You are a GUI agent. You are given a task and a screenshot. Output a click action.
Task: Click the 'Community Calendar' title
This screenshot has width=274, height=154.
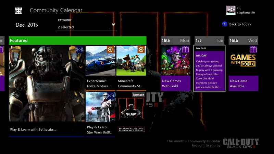pos(56,10)
